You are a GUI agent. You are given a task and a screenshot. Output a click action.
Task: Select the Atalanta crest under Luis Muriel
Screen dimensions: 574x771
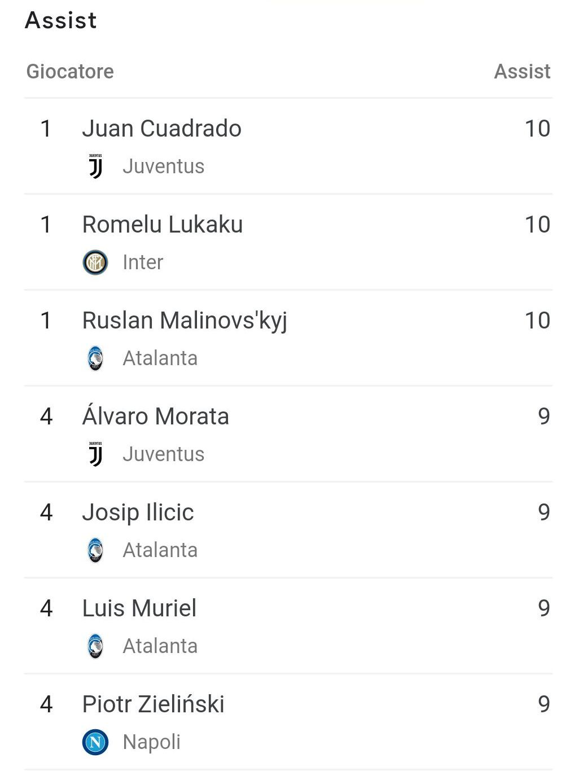point(95,646)
